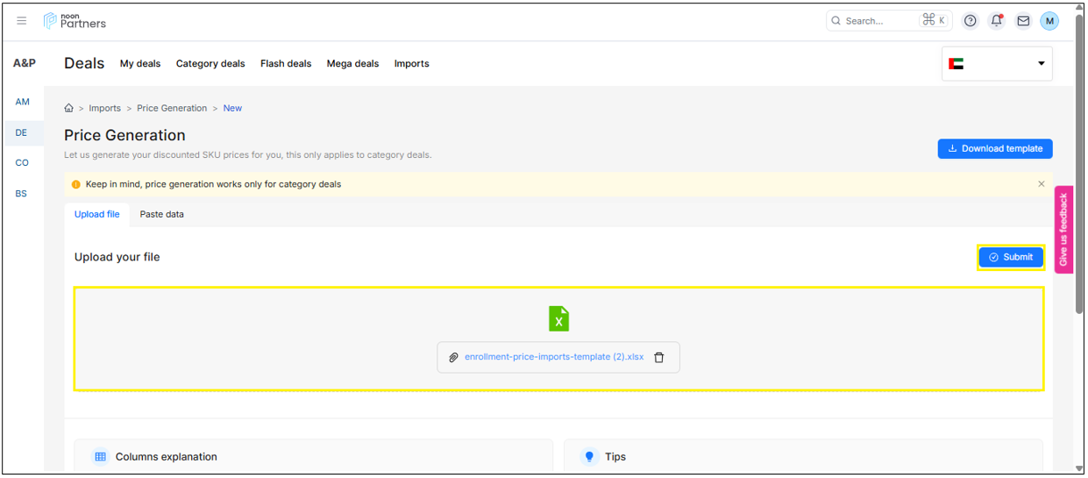
Task: Click the noon Partners logo
Action: 75,21
